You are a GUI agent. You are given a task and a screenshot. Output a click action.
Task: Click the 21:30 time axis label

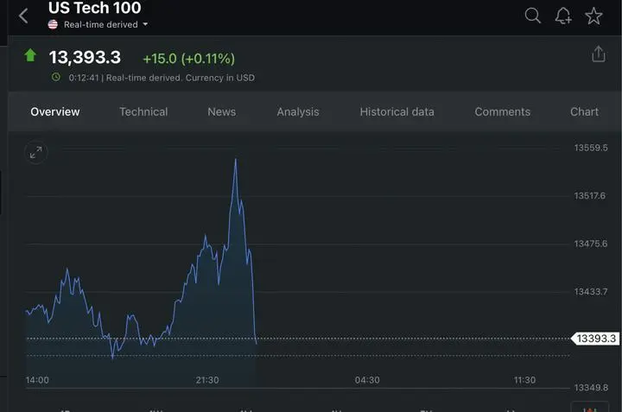[207, 380]
